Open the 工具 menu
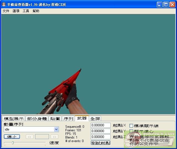This screenshot has width=177, height=149. click(26, 11)
